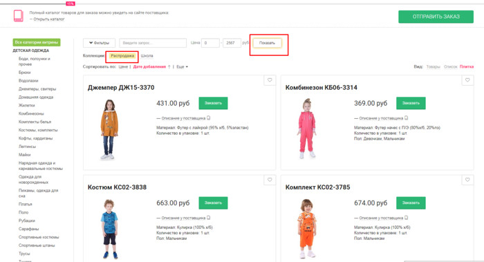Mark Костюм КС02-3838 as favorite with heart
The width and height of the screenshot is (484, 262).
pos(270,180)
